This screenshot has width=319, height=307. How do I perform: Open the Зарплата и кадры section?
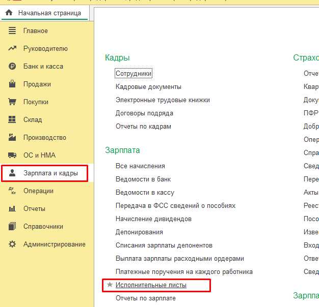pyautogui.click(x=50, y=173)
